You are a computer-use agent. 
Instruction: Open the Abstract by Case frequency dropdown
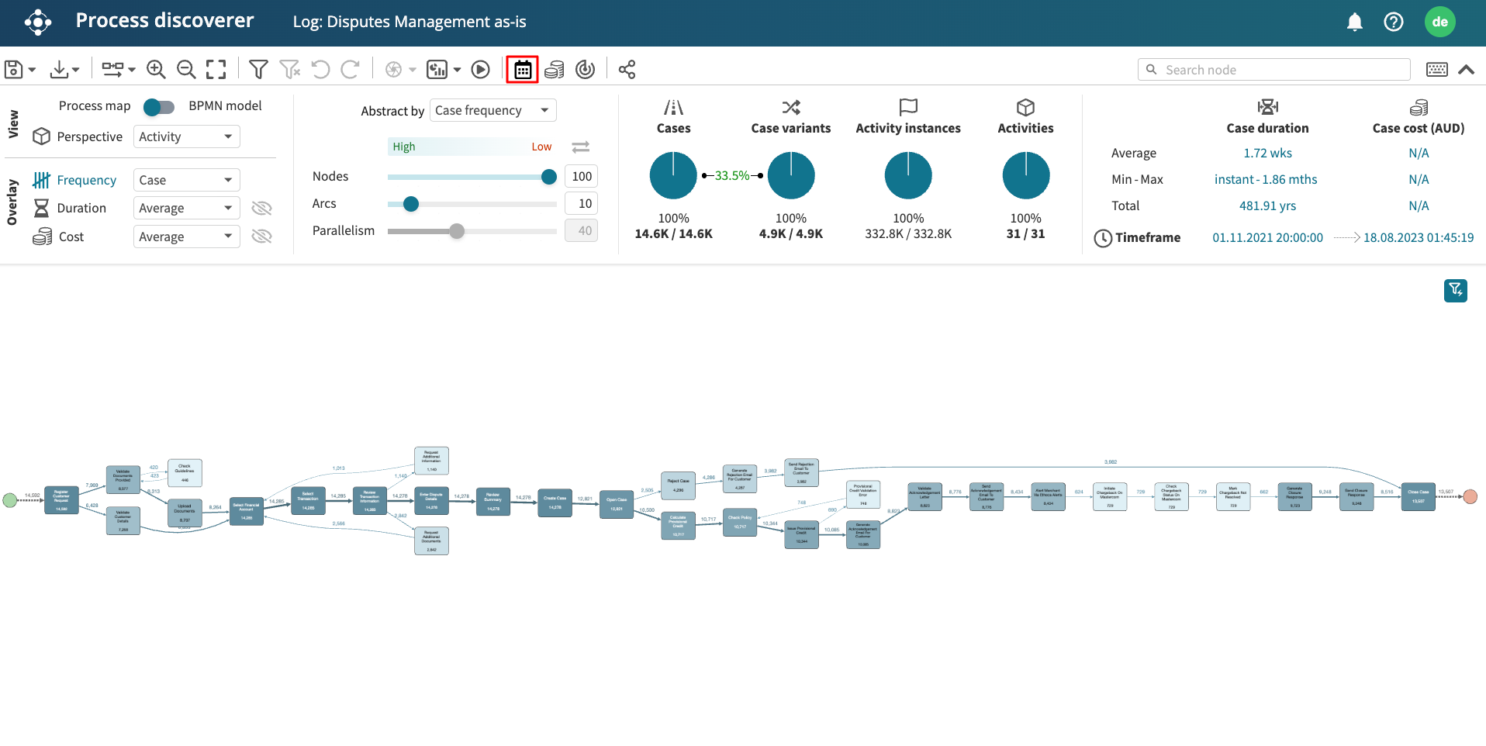click(492, 111)
